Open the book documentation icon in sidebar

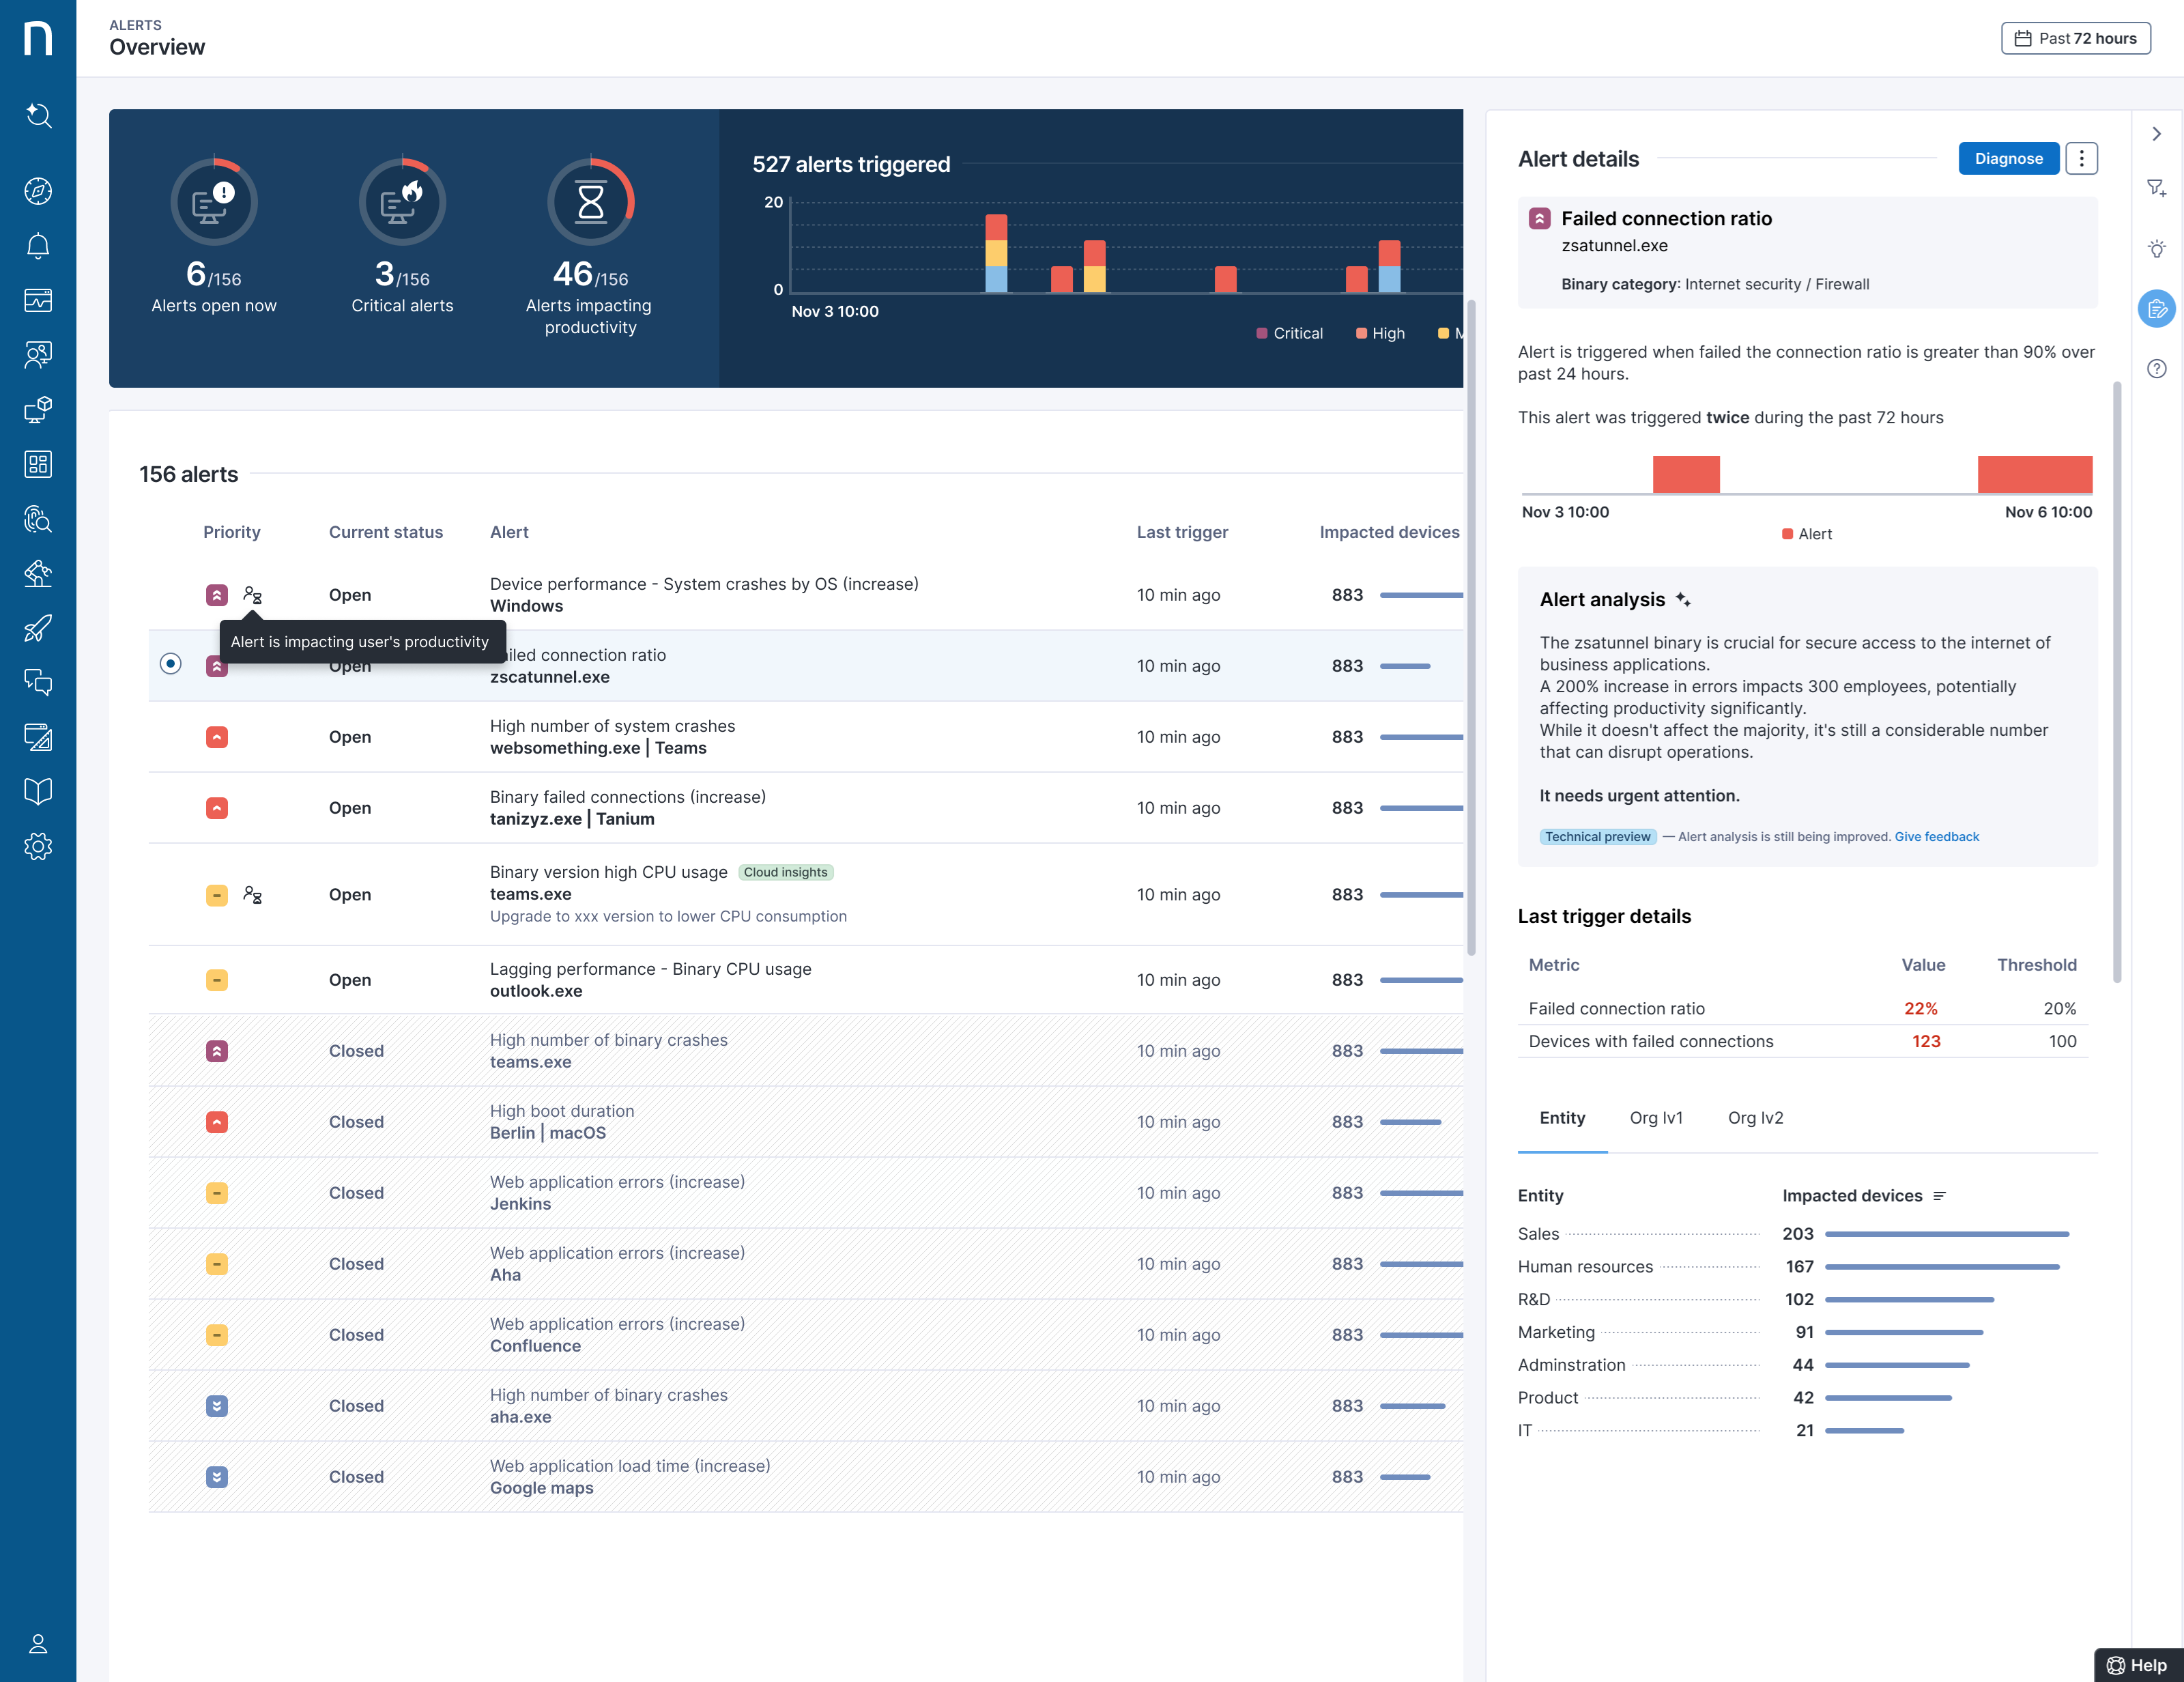coord(38,792)
